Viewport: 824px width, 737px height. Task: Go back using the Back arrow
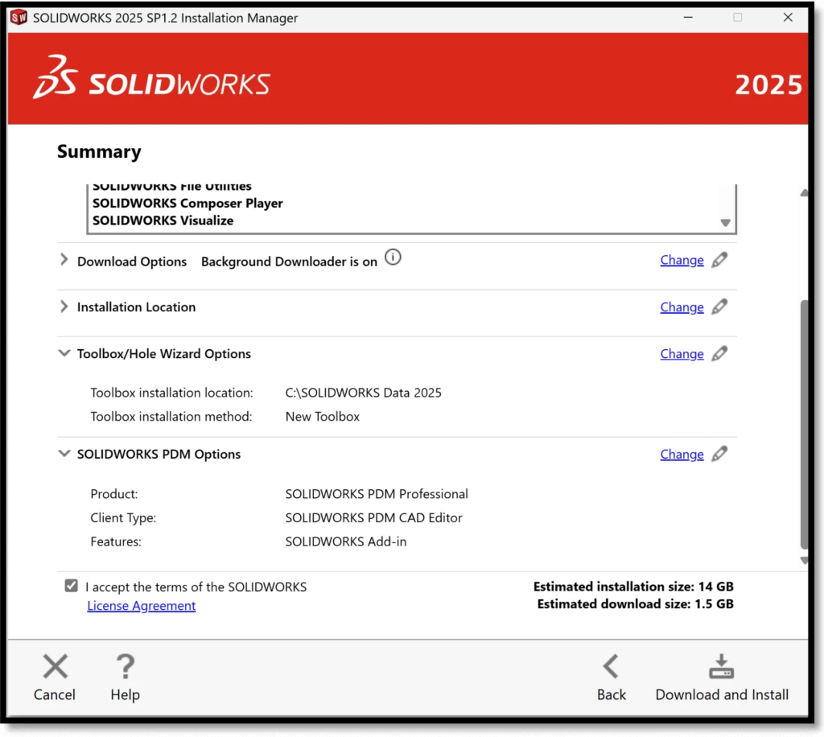point(611,677)
